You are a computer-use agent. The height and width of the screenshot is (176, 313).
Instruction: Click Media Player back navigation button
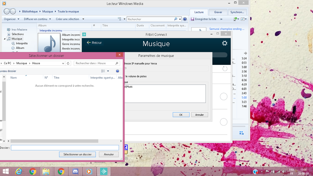click(x=7, y=11)
